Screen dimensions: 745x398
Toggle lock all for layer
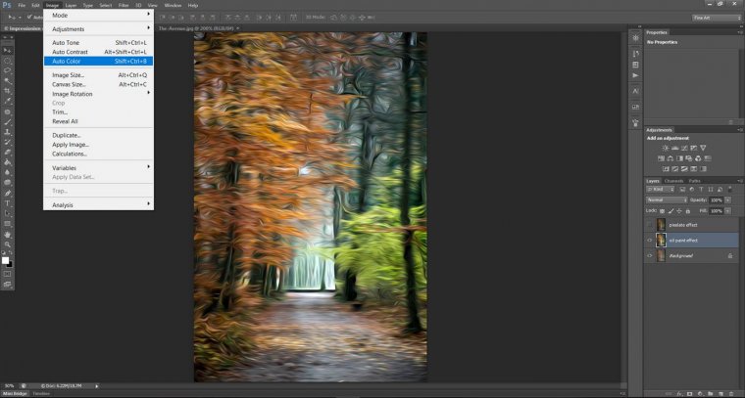click(x=687, y=211)
